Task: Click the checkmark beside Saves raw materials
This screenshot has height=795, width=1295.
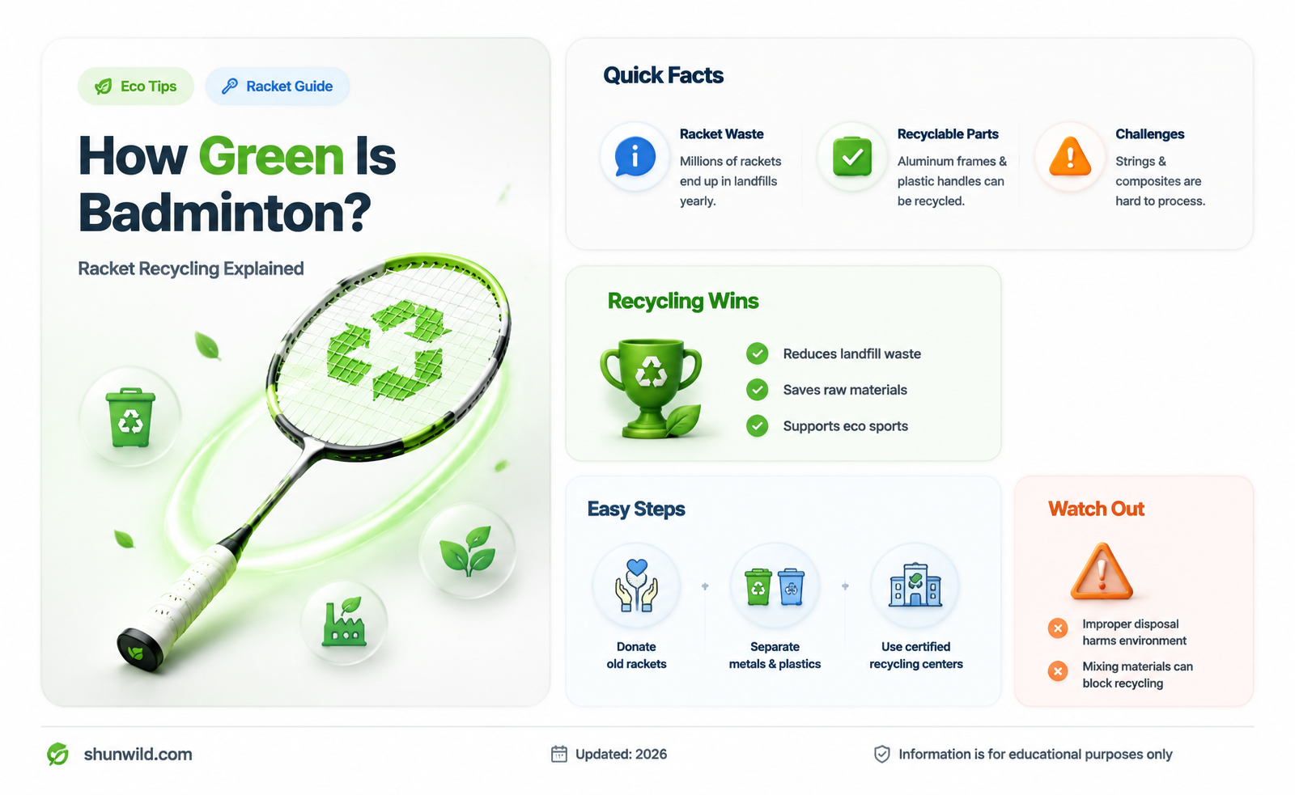Action: click(758, 390)
